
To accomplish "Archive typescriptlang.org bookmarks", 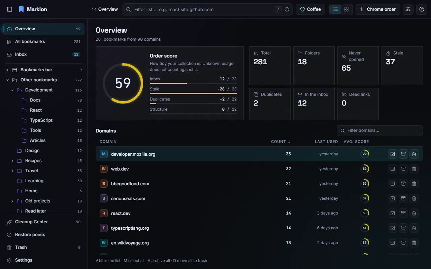I will coord(403,228).
